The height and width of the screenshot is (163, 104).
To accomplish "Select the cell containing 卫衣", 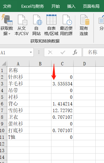I will point(18,117).
